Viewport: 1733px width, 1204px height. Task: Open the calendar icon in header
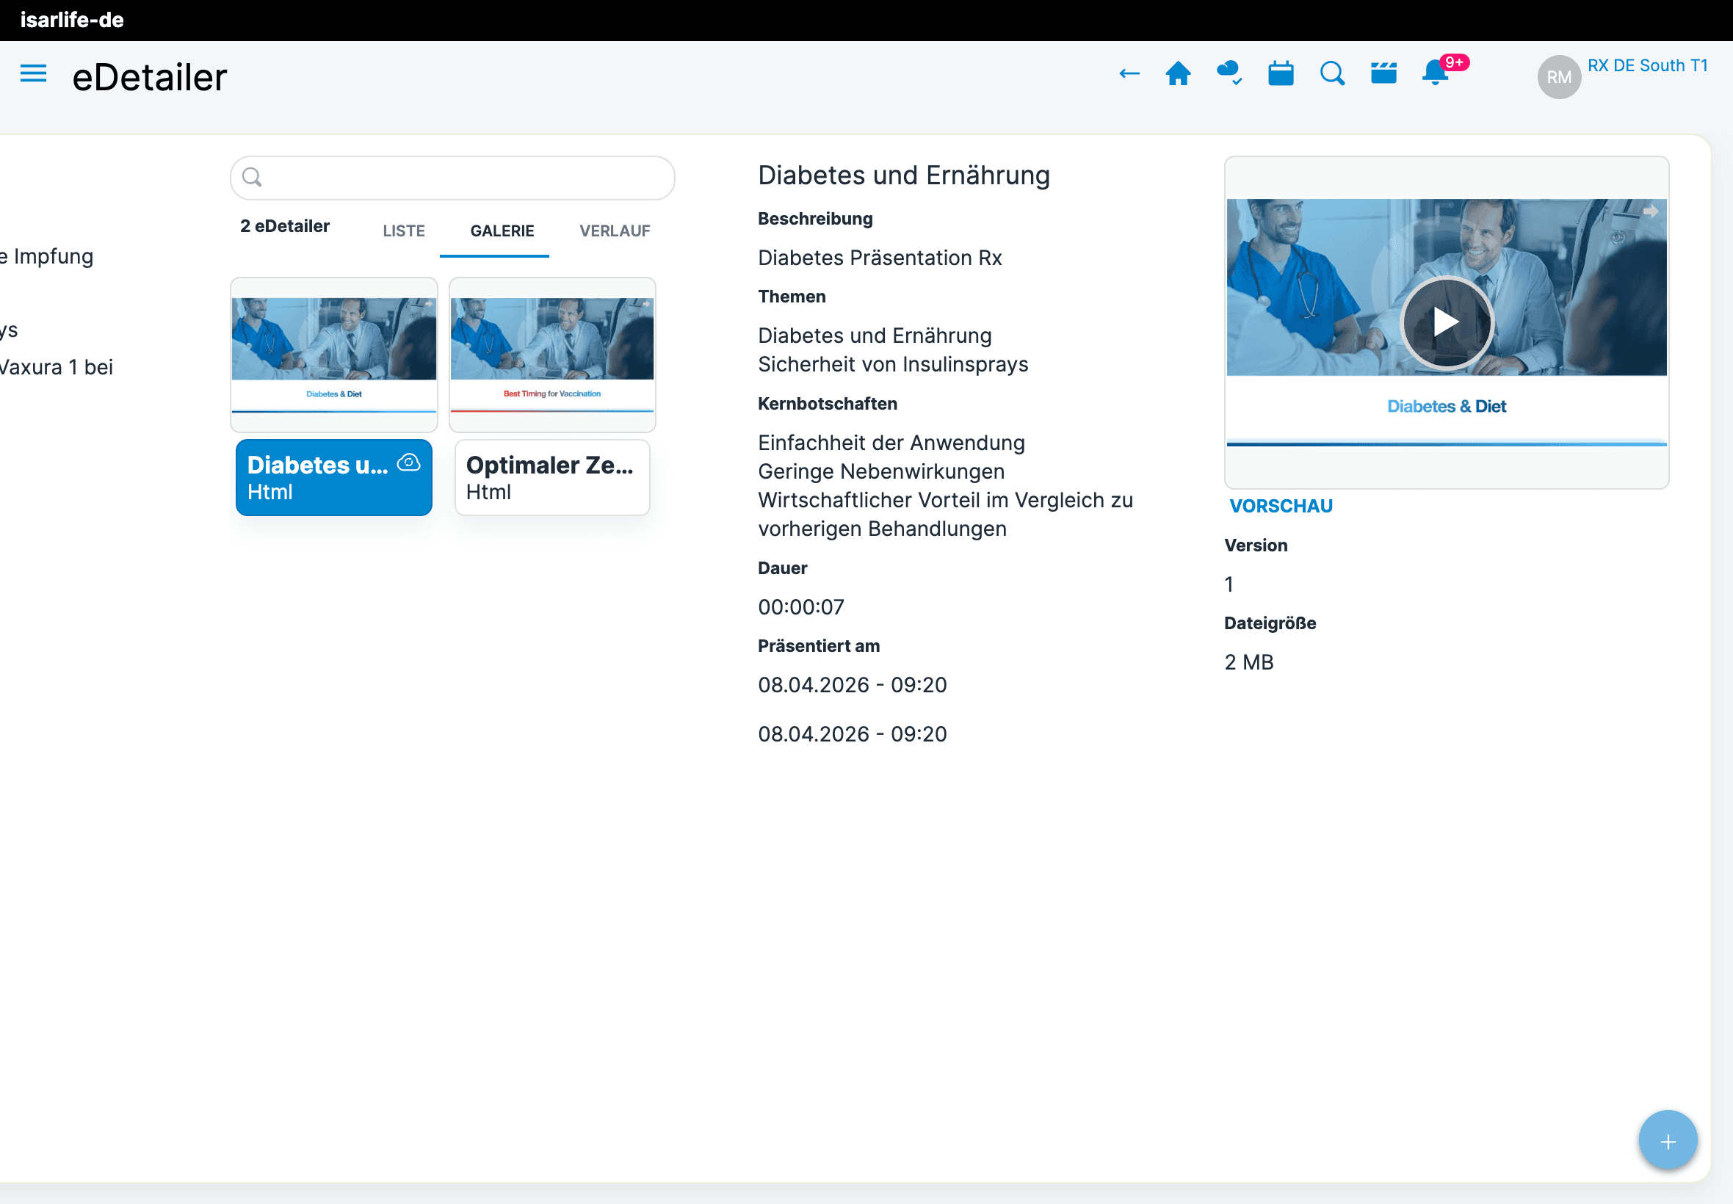point(1281,74)
